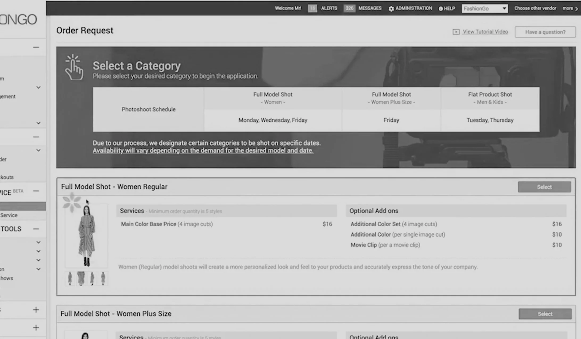Click the Have a question button
The width and height of the screenshot is (581, 339).
point(545,32)
